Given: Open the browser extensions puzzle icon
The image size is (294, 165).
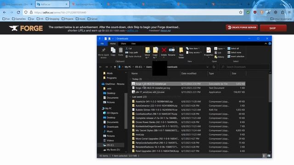Looking at the screenshot, I should [283, 12].
